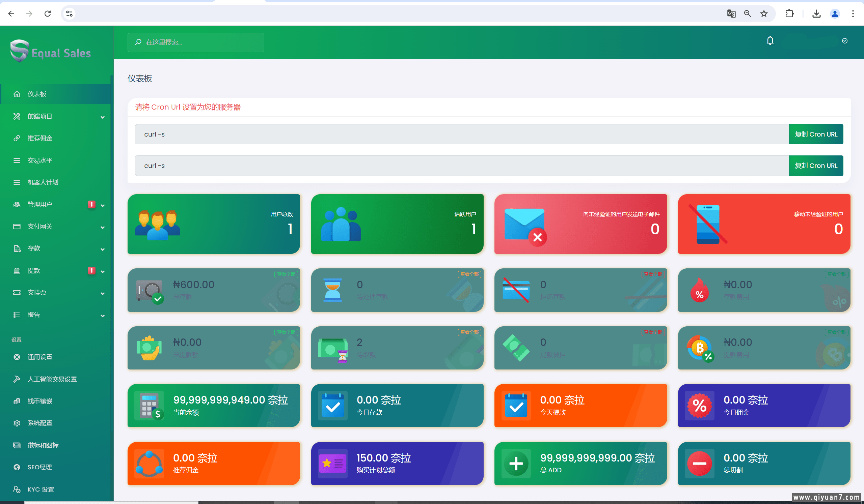Click the 在这里搜索 search field
The height and width of the screenshot is (504, 864).
196,42
